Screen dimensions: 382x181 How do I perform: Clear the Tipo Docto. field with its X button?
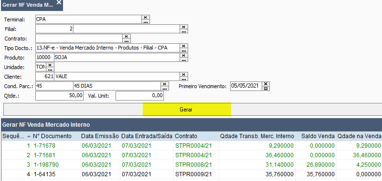pos(184,46)
